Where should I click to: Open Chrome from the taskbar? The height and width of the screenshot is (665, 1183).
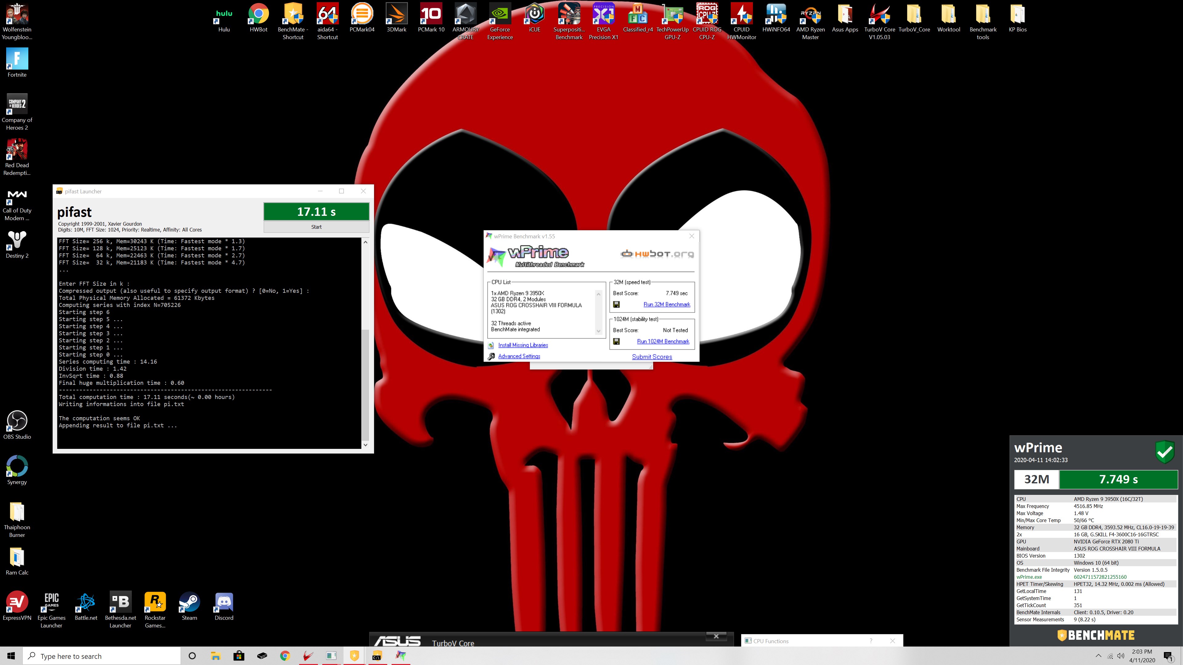point(285,656)
